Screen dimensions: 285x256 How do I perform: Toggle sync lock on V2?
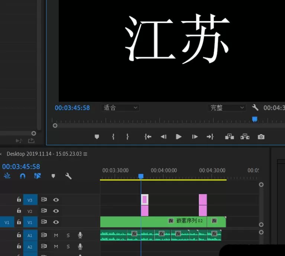pos(44,211)
